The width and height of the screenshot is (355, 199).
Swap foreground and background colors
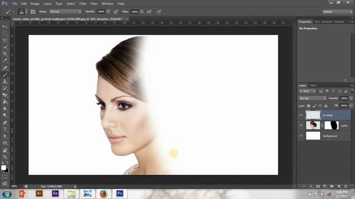7,163
